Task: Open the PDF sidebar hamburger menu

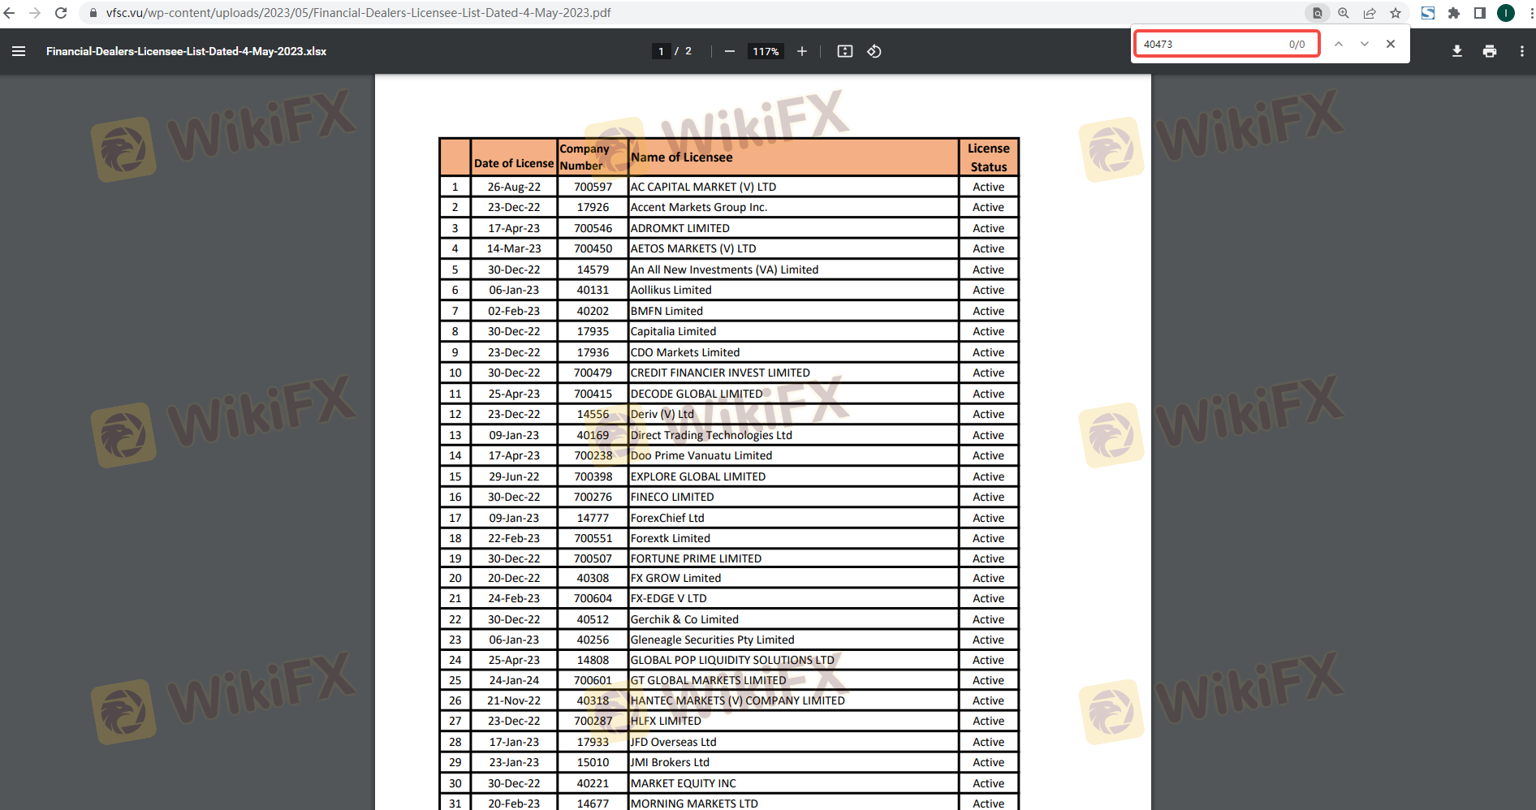Action: point(19,51)
